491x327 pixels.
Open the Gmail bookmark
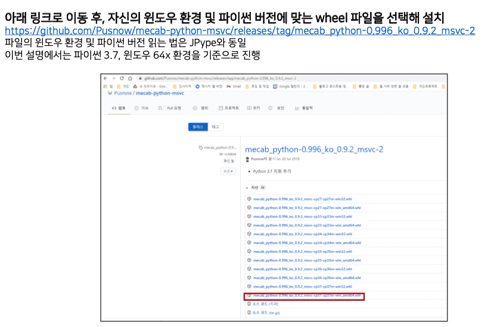(x=234, y=86)
